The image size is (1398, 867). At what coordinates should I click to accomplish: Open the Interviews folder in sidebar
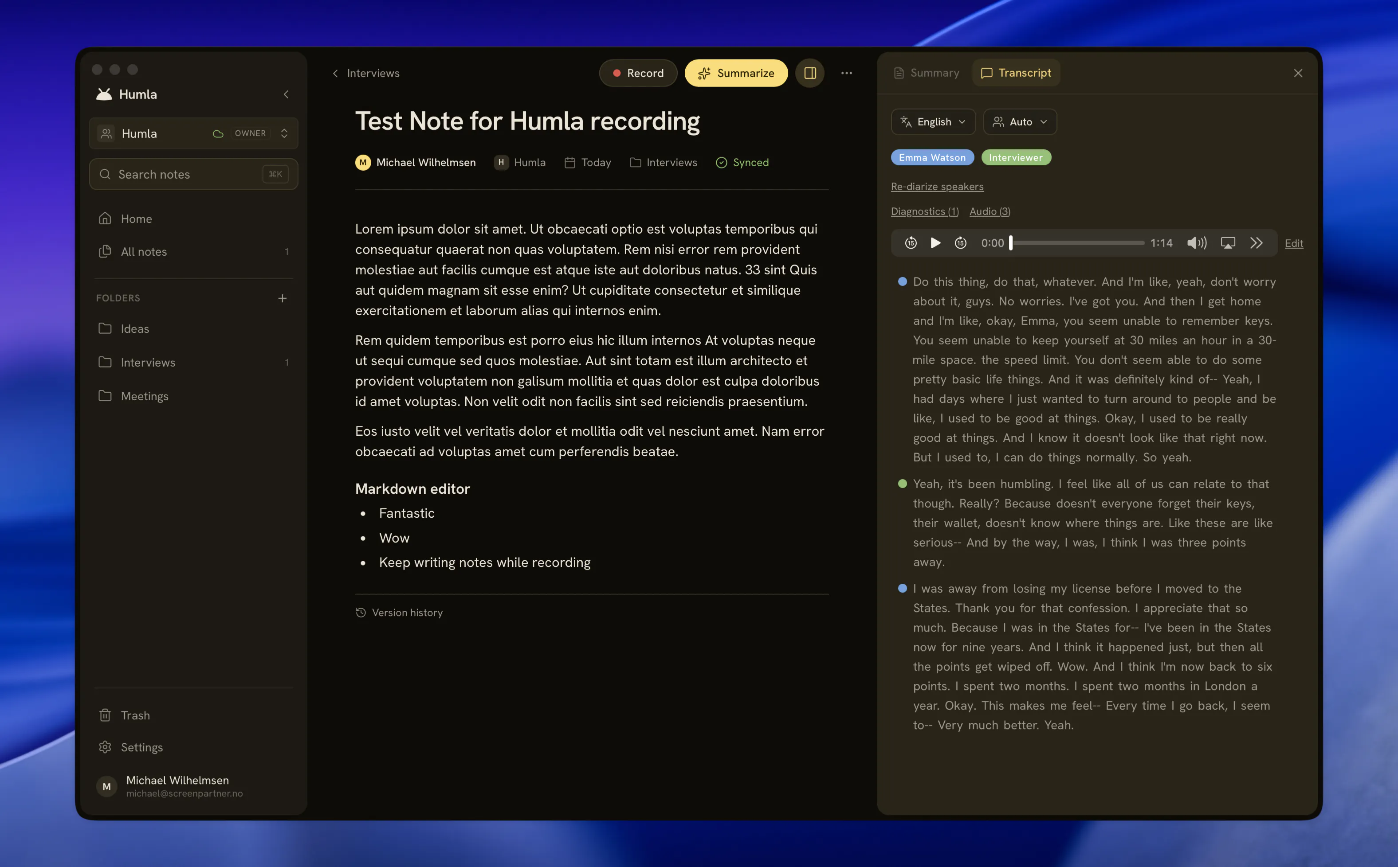193,363
